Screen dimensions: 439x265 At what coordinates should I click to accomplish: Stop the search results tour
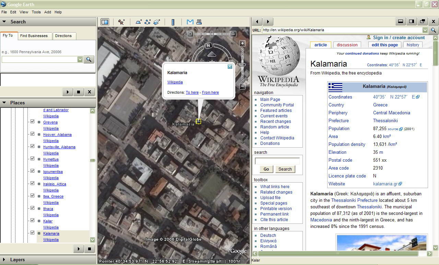coord(79,92)
